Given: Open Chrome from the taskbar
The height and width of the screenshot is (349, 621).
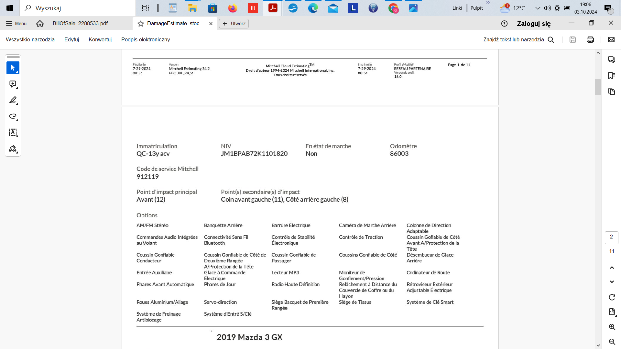Looking at the screenshot, I should (393, 8).
